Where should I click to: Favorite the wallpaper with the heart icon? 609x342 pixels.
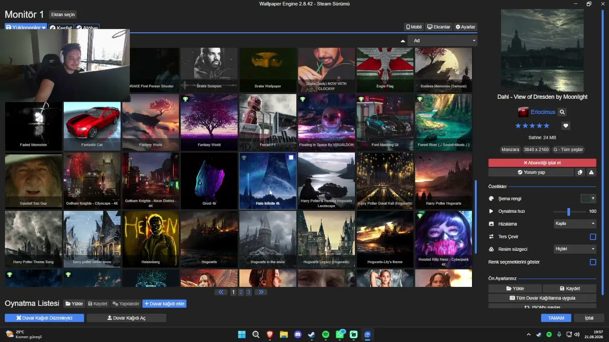[566, 126]
